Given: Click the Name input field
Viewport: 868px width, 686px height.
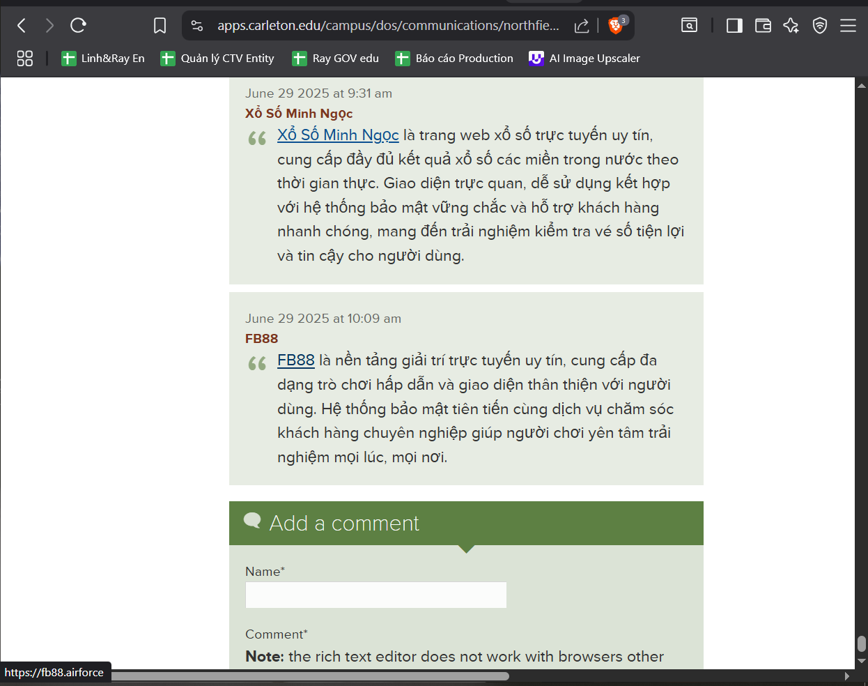Looking at the screenshot, I should coord(376,595).
